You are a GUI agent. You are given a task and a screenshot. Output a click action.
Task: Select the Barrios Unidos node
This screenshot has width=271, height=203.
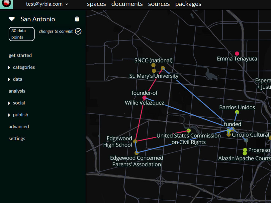[x=237, y=112]
